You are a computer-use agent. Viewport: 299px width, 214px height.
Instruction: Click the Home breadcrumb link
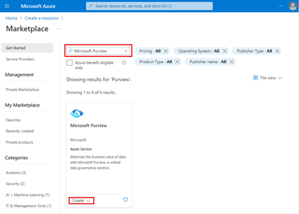[11, 18]
